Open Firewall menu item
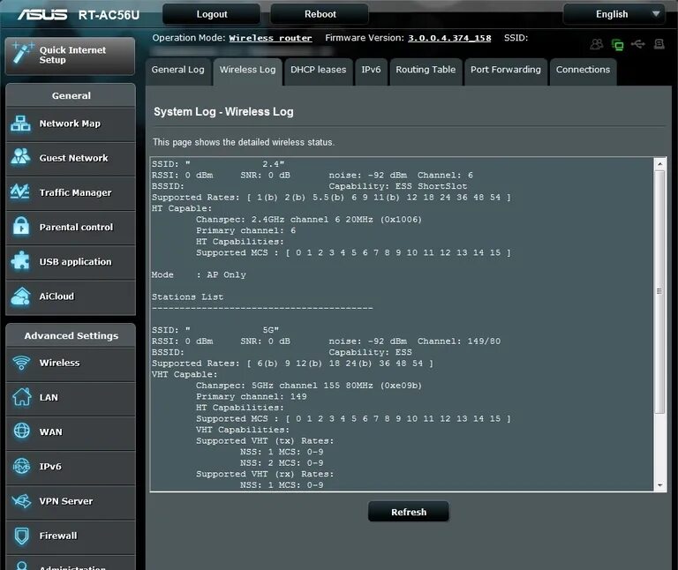678x570 pixels. [x=71, y=536]
